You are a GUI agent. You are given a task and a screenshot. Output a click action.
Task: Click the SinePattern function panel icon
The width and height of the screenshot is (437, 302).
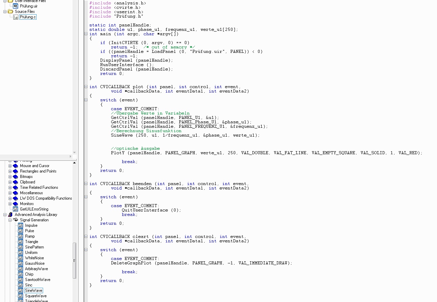21,247
